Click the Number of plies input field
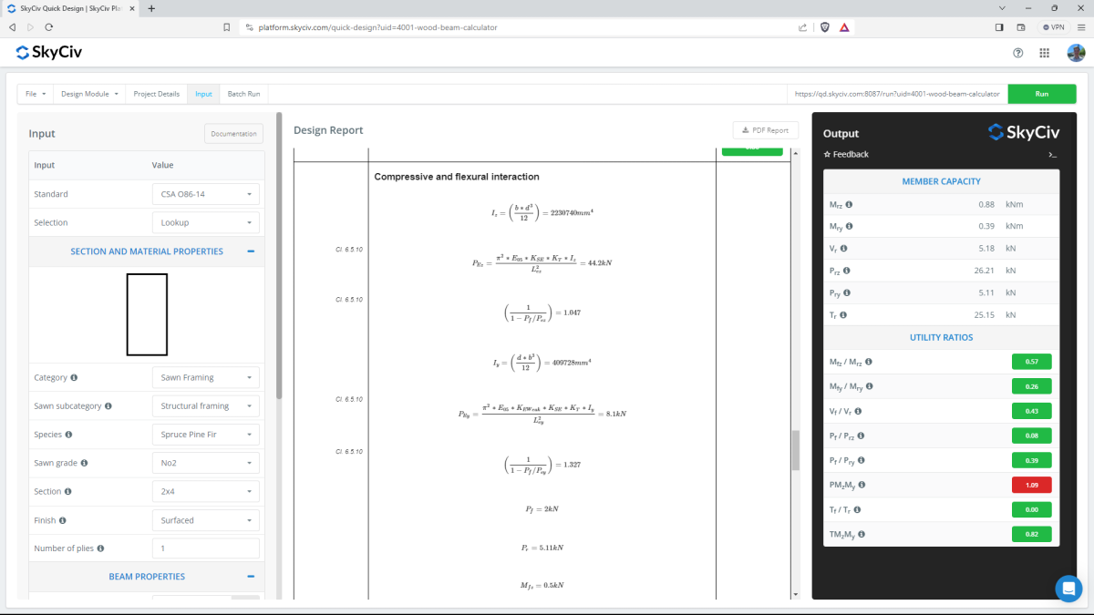The width and height of the screenshot is (1094, 615). point(205,548)
